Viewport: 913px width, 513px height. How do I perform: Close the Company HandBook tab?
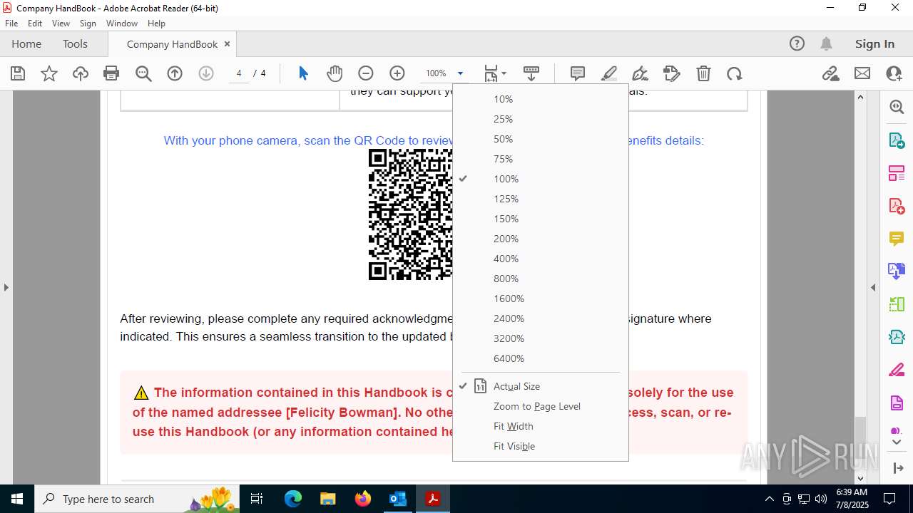tap(227, 43)
